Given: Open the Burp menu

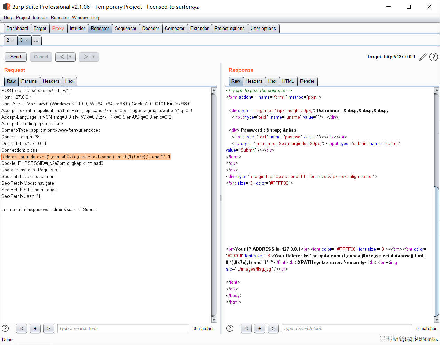Looking at the screenshot, I should coord(9,17).
